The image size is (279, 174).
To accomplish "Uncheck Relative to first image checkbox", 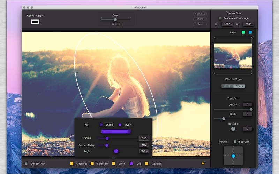I will point(220,18).
